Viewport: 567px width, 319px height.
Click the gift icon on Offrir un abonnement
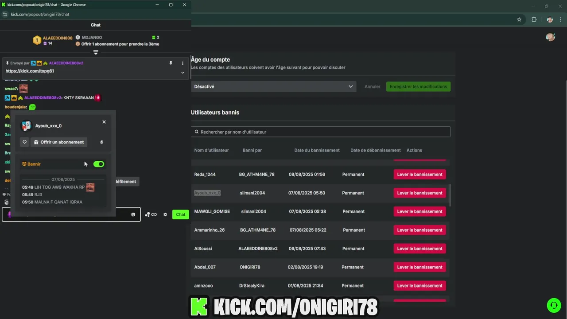(x=36, y=142)
